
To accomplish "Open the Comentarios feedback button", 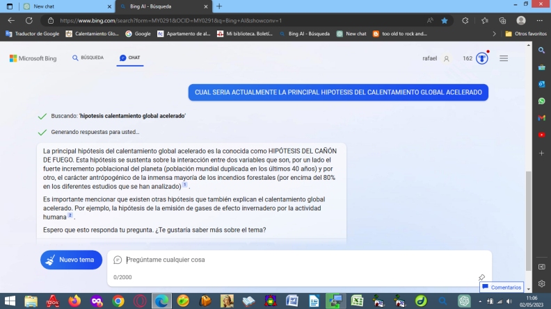I will 501,287.
